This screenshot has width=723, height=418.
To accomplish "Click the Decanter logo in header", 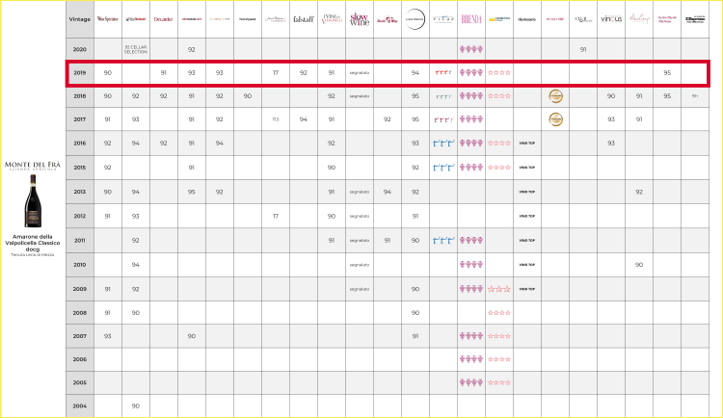I will coord(163,19).
